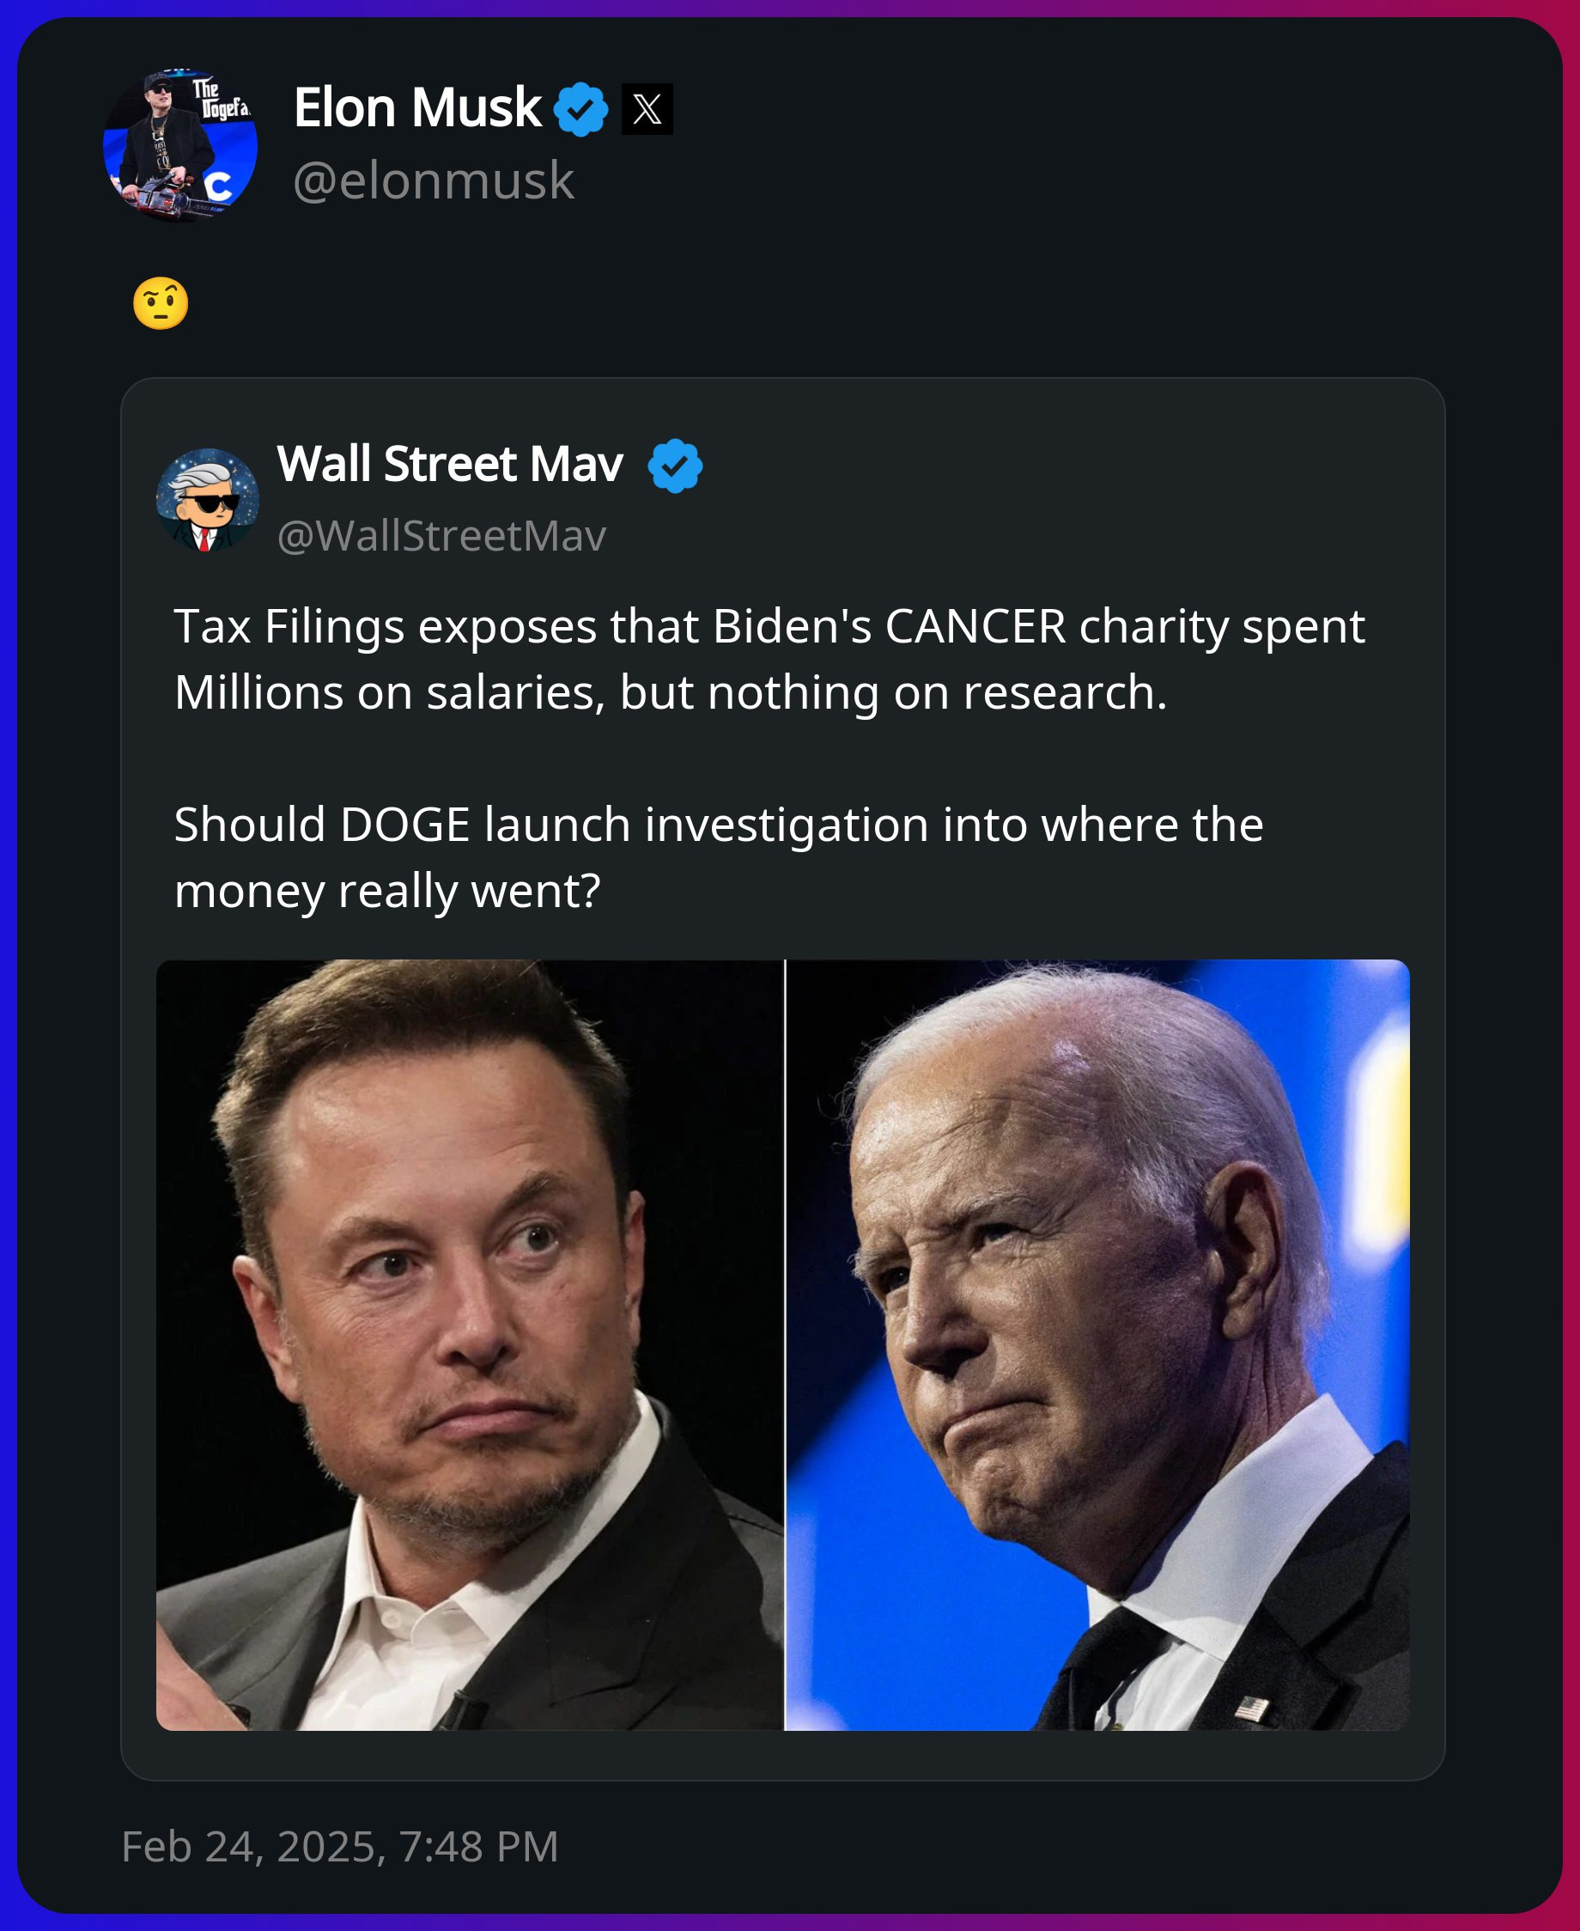The height and width of the screenshot is (1931, 1580).
Task: Click the "Tax Filings exposes" text line
Action: pos(769,626)
